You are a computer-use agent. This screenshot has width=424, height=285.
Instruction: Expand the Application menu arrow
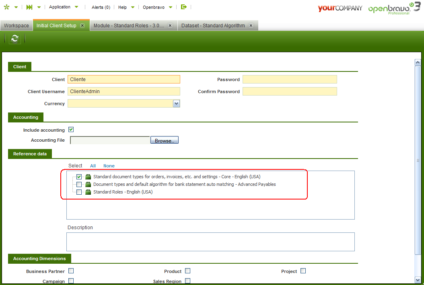(x=76, y=7)
